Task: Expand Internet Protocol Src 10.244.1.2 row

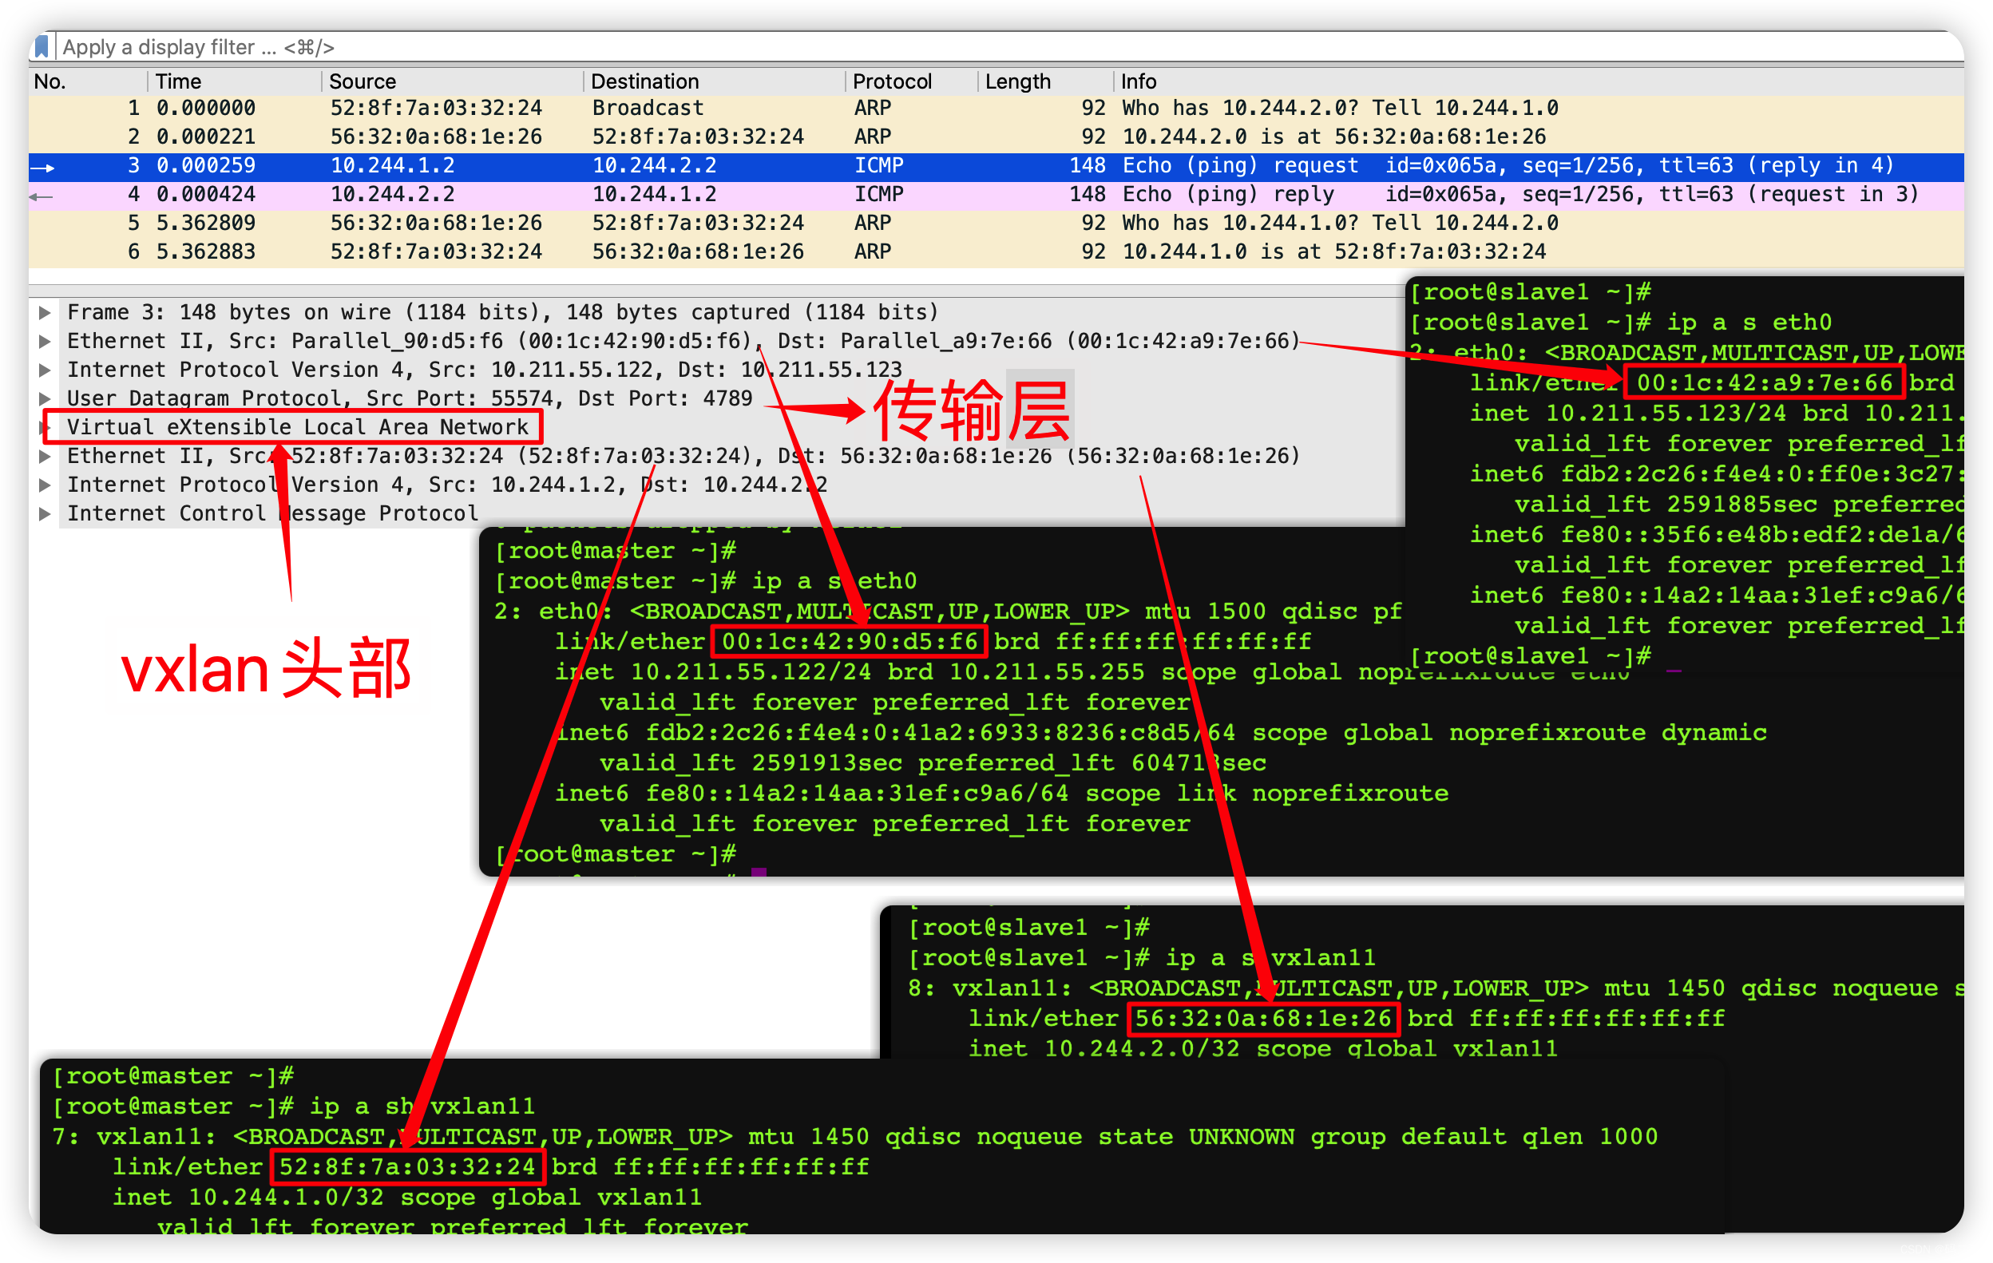Action: click(x=45, y=485)
